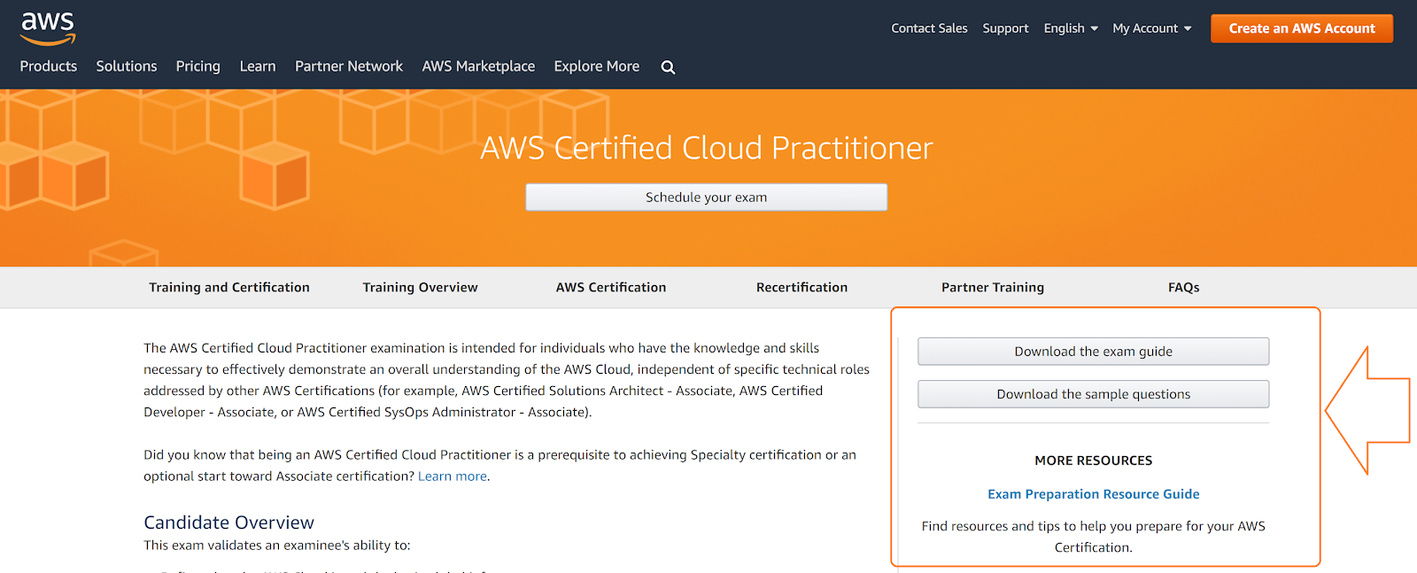
Task: Click Create an AWS Account button
Action: pos(1301,28)
